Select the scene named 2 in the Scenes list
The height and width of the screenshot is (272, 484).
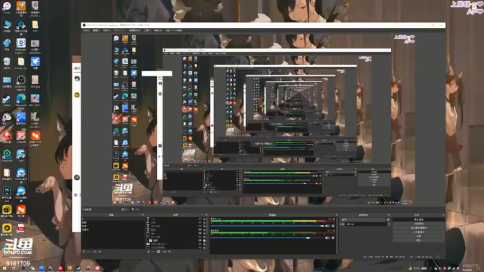click(113, 219)
